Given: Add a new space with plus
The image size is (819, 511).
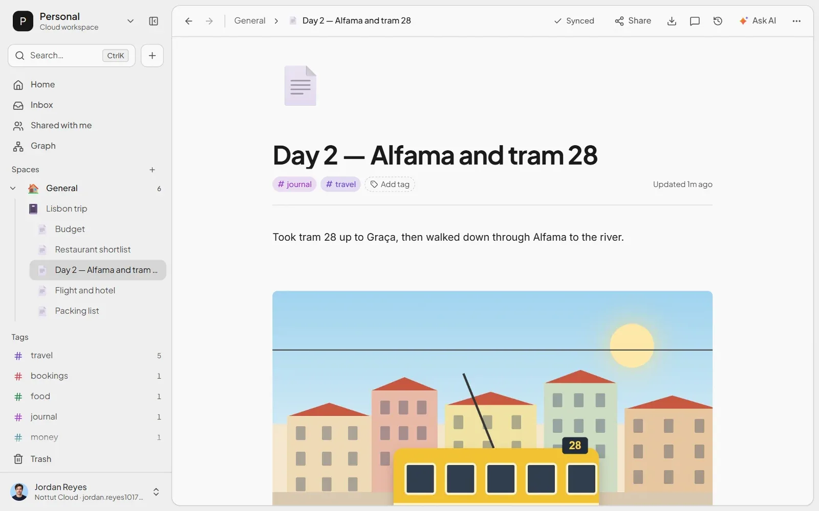Looking at the screenshot, I should tap(152, 170).
